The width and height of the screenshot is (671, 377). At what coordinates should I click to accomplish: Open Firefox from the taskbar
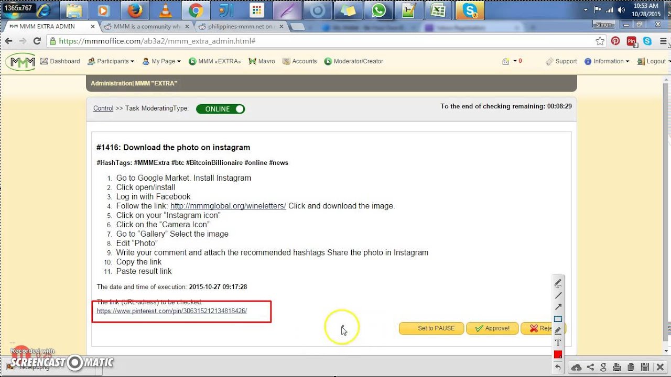point(135,9)
